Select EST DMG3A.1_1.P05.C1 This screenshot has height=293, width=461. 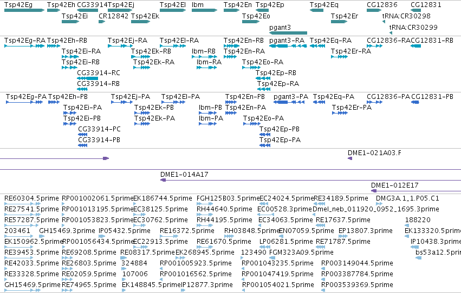click(407, 198)
